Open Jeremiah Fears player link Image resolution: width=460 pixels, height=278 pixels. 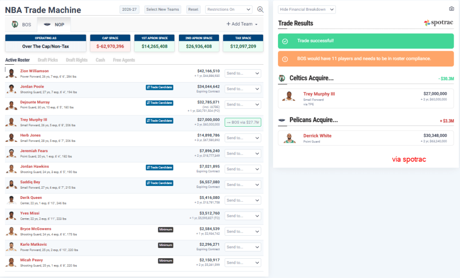tap(34, 151)
